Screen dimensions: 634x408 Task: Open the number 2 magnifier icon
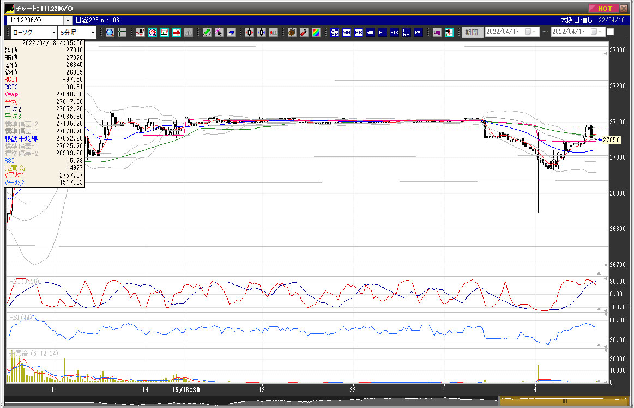pos(153,33)
